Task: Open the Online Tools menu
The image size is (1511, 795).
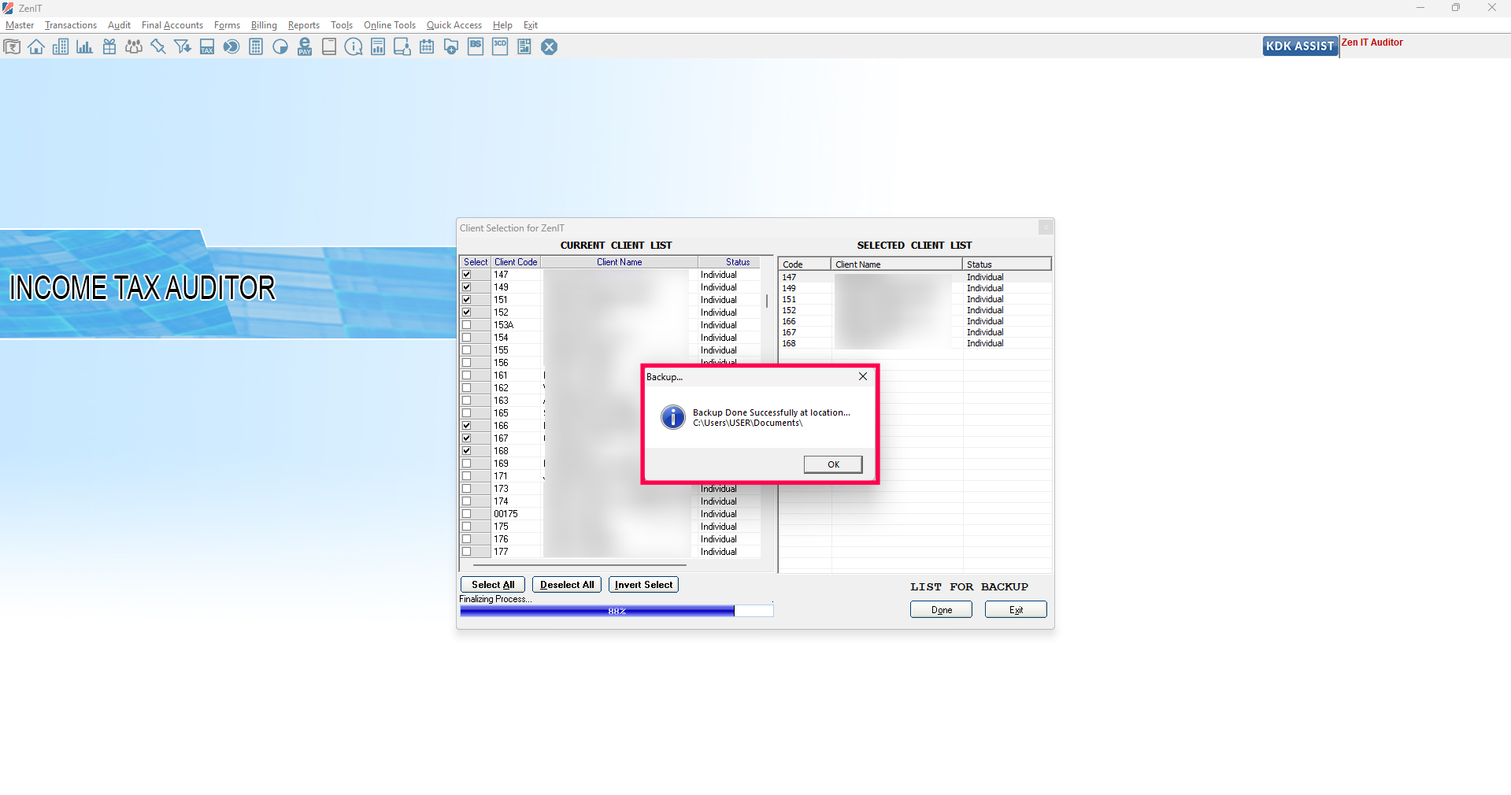Action: pyautogui.click(x=389, y=25)
